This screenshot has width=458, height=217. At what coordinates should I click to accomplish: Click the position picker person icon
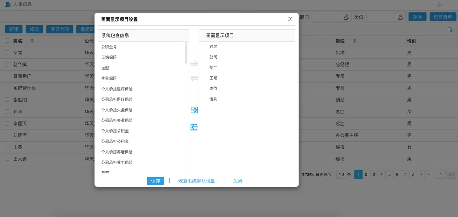pos(401,17)
